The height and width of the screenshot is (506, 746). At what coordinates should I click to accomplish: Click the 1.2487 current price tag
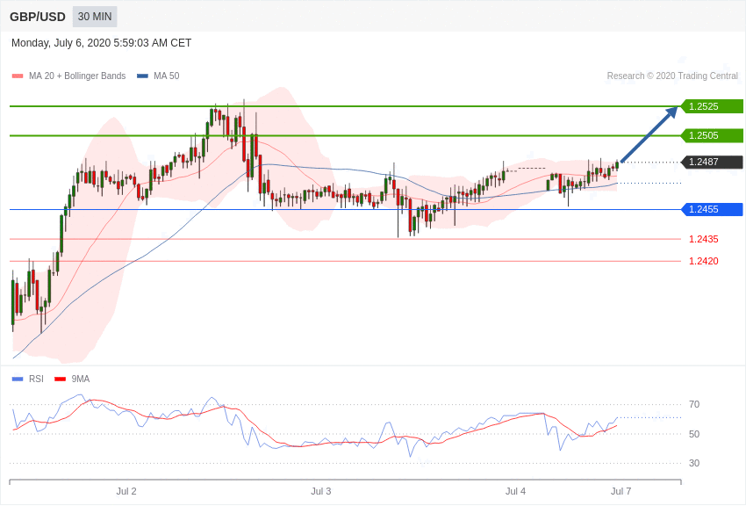pos(712,162)
